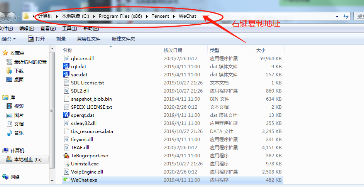Click the VoipEngine.dll file icon
This screenshot has height=187, width=364.
coord(66,172)
